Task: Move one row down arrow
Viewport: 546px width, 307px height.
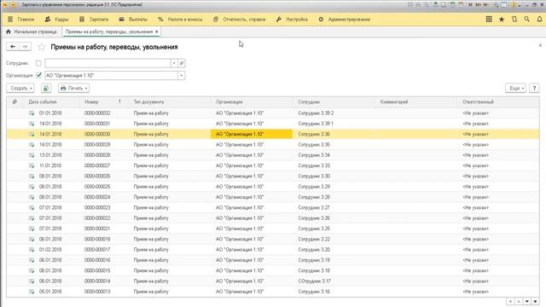Action: (x=527, y=301)
